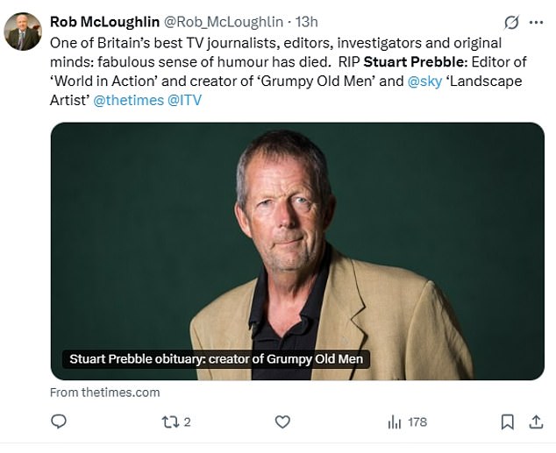Follow the From thetimes.com source link
Screen dimensions: 556x453
105,392
